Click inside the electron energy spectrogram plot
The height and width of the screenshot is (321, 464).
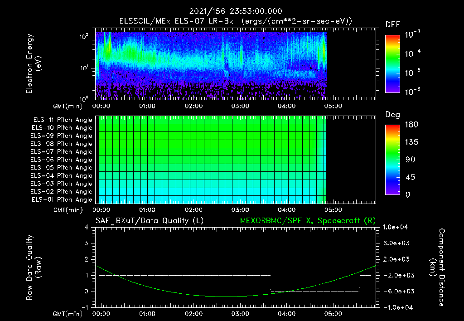[x=236, y=64]
